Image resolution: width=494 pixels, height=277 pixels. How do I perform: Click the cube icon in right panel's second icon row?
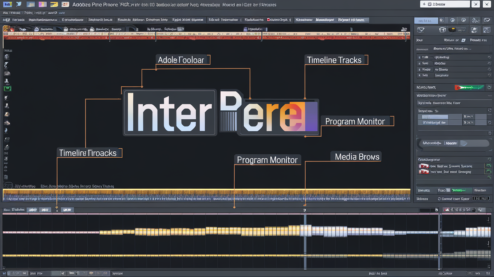point(442,30)
